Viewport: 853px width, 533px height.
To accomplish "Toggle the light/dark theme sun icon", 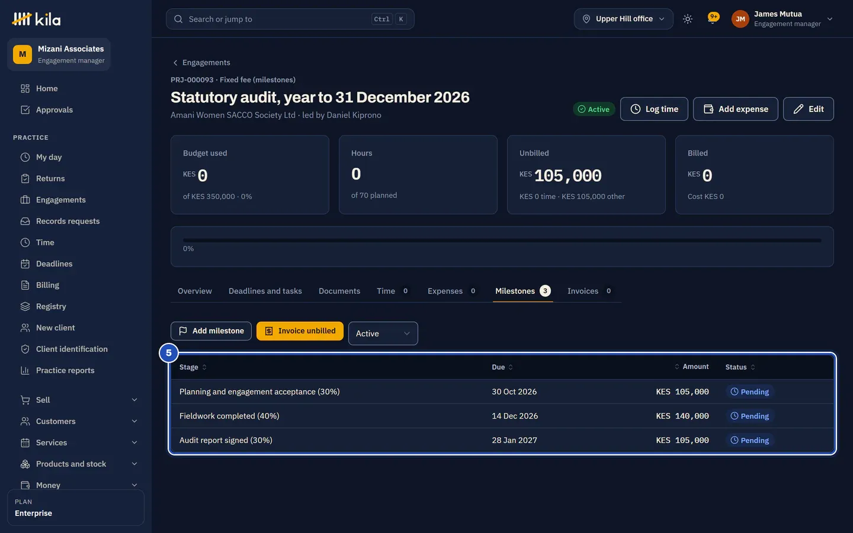I will click(x=688, y=19).
